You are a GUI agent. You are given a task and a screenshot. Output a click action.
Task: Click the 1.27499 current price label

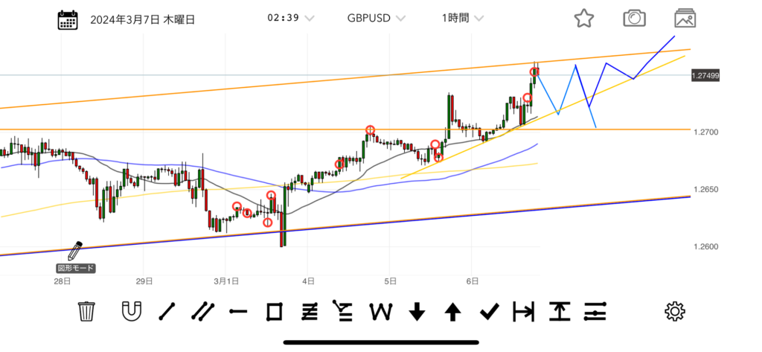pos(704,76)
